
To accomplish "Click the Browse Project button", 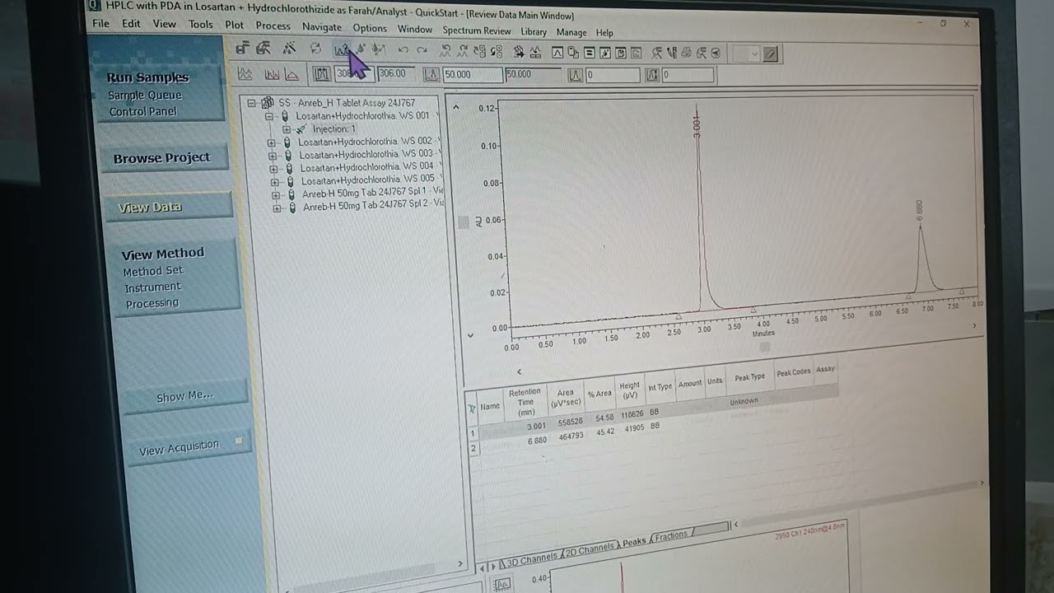I will [162, 157].
